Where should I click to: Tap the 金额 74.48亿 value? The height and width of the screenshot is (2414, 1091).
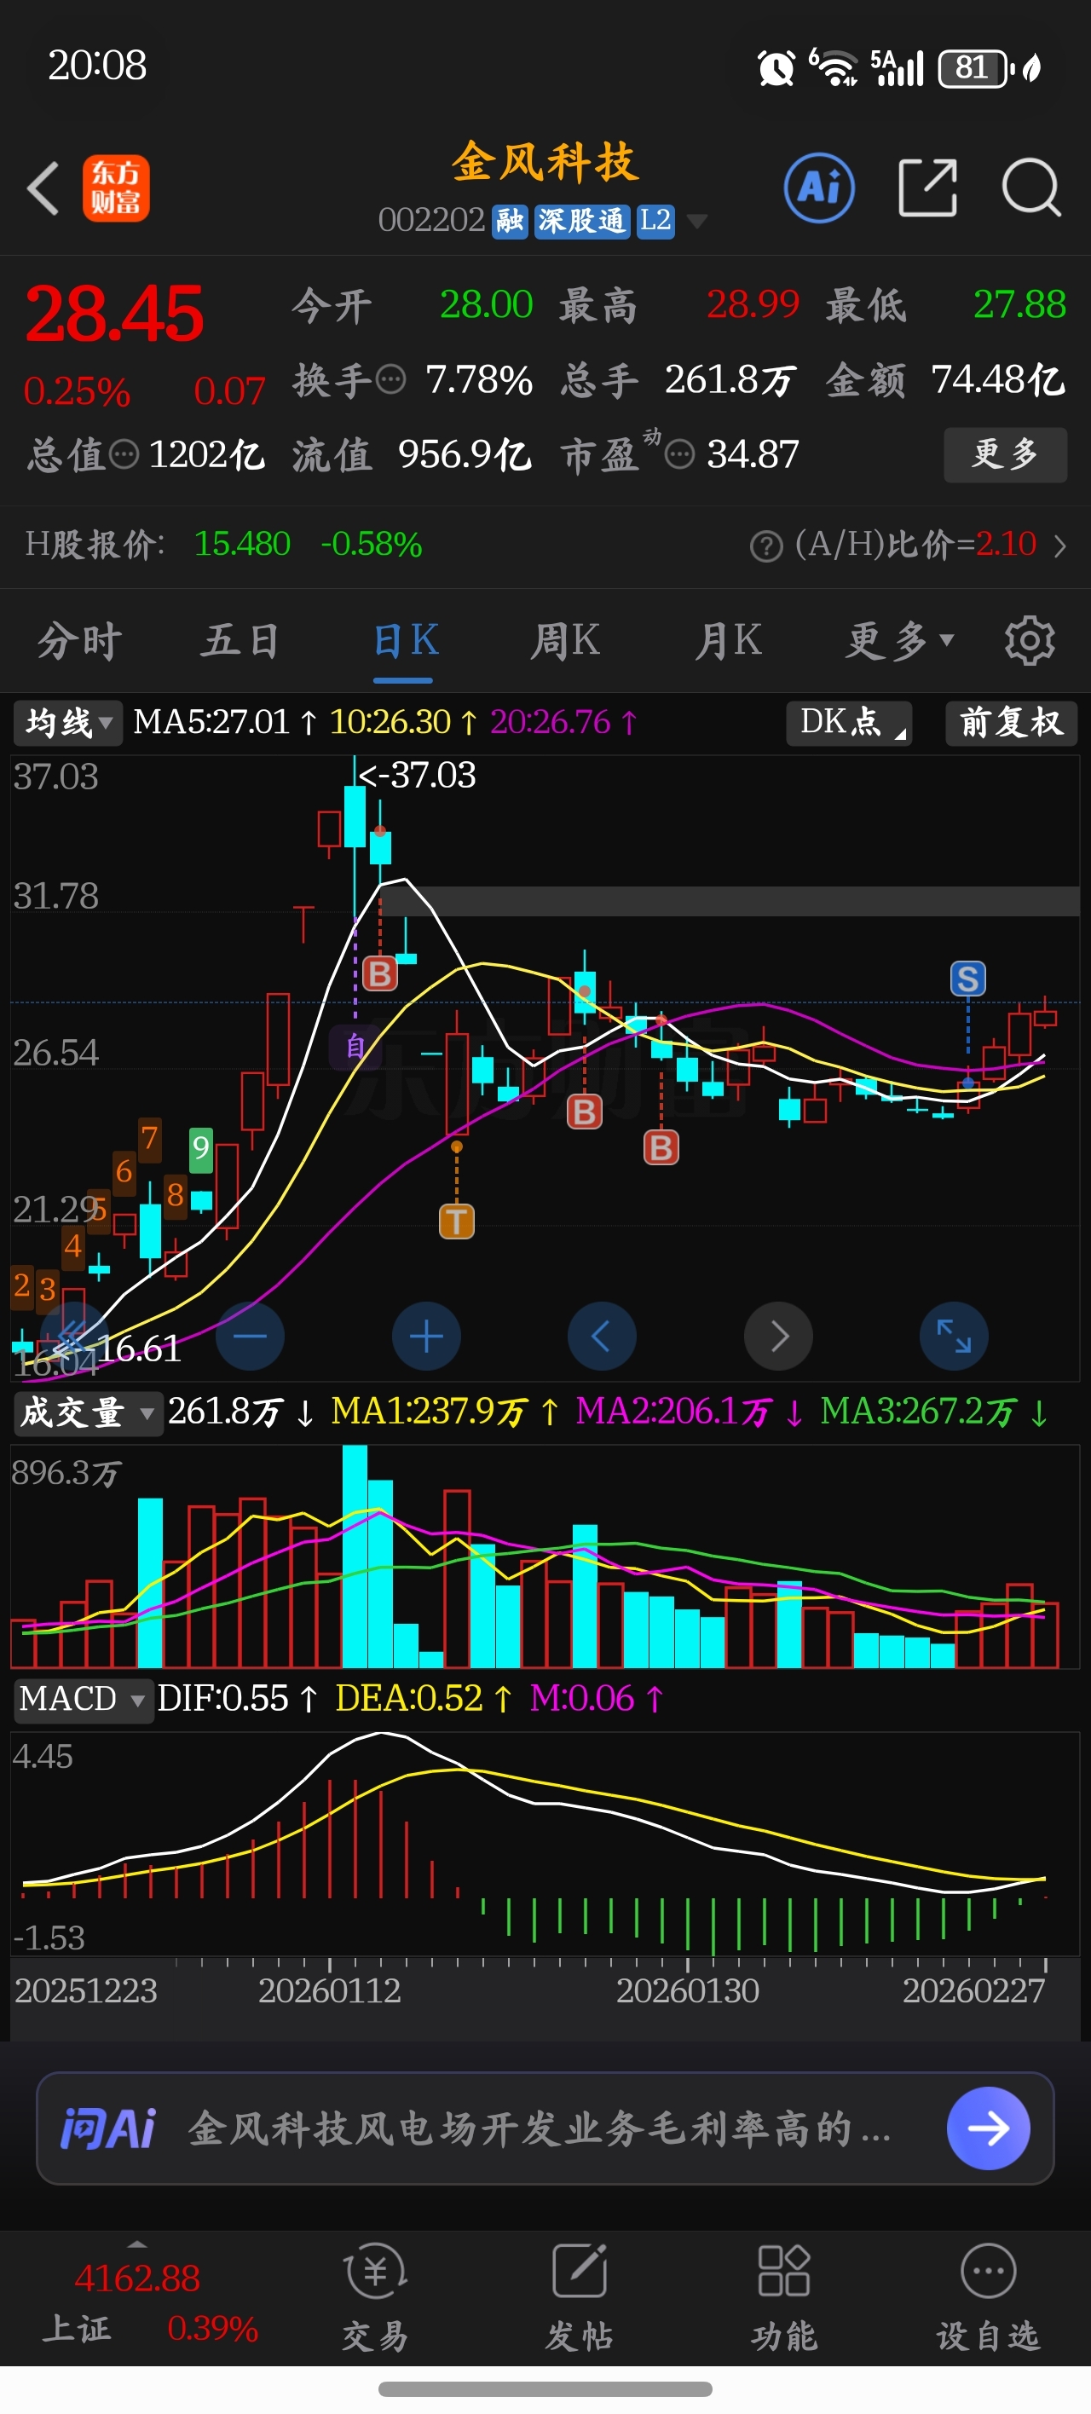coord(944,380)
